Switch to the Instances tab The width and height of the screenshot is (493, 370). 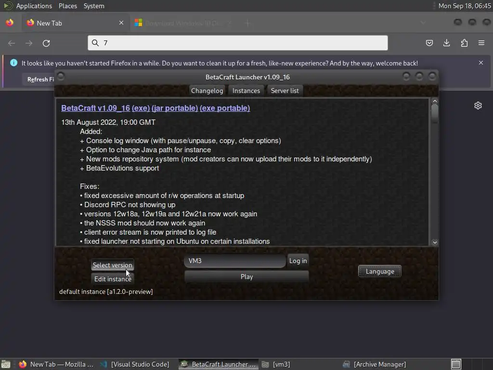tap(246, 91)
